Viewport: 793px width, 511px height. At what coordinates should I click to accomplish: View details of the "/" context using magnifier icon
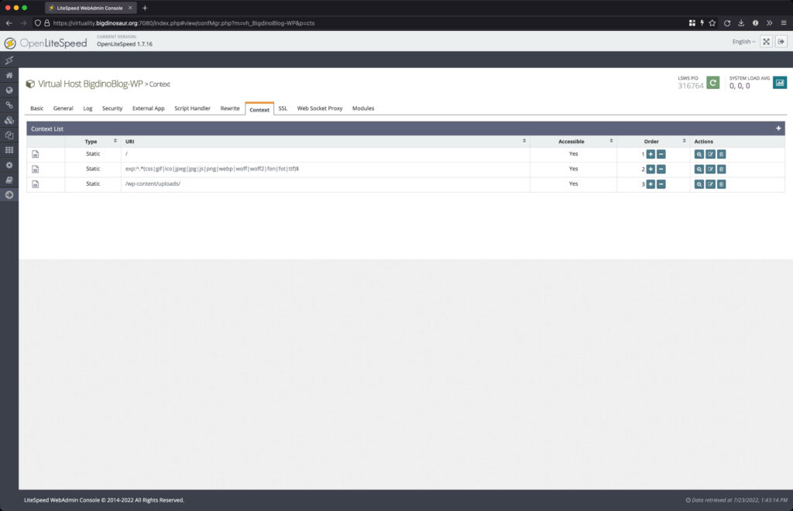698,153
